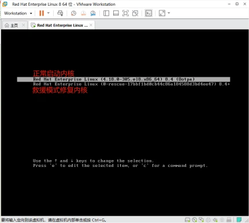Switch to the 主页 home tab
Viewport: 249px width, 223px height.
click(x=12, y=25)
